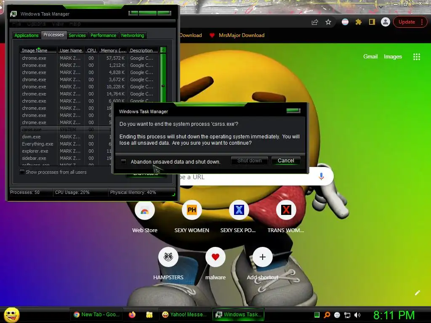The image size is (431, 323).
Task: Click the Task Manager title bar icon
Action: 13,14
